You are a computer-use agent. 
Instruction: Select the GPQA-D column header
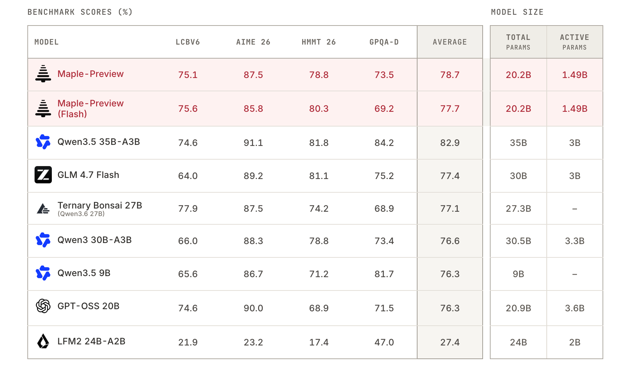[x=384, y=42]
